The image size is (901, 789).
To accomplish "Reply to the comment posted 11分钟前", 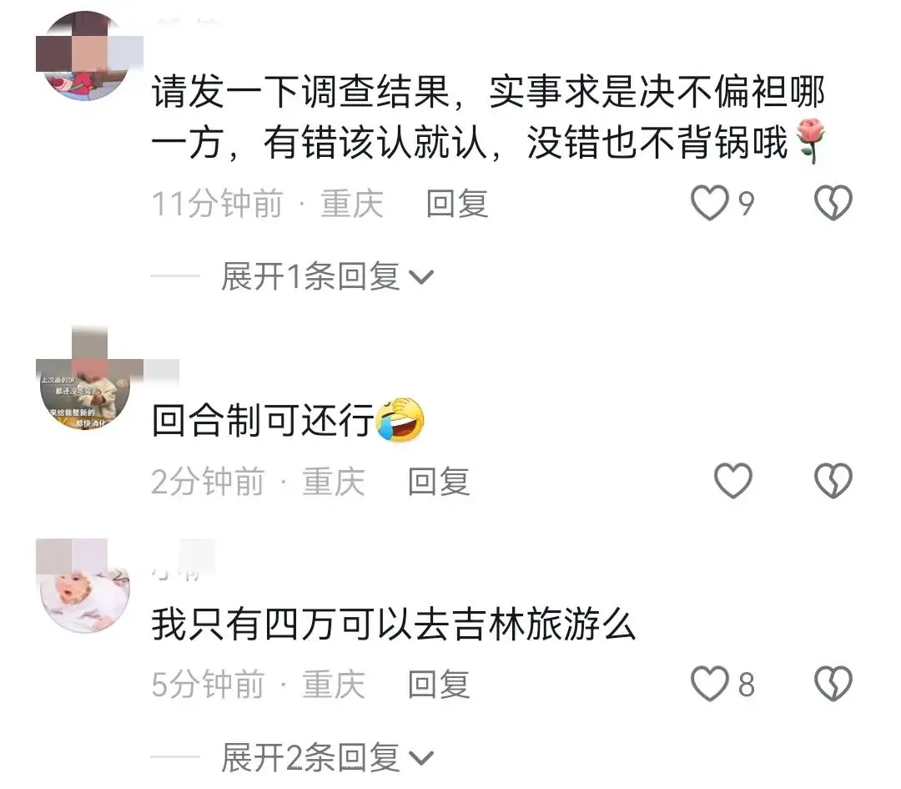I will click(x=457, y=204).
